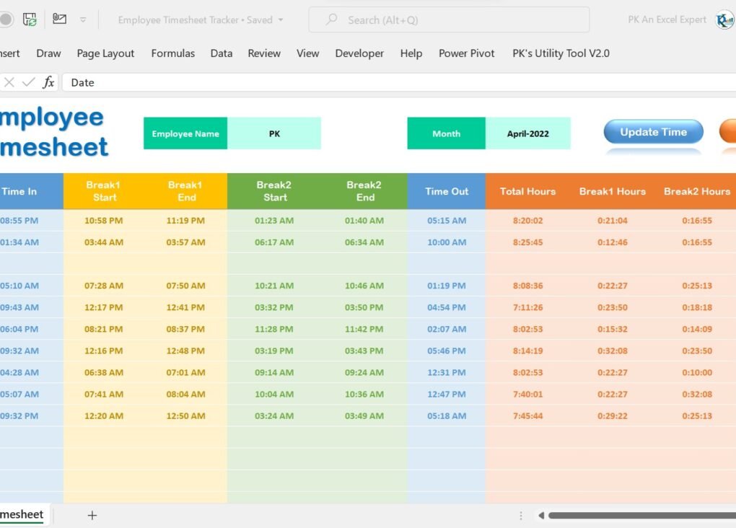Click the Break1 Hours column header

point(612,191)
